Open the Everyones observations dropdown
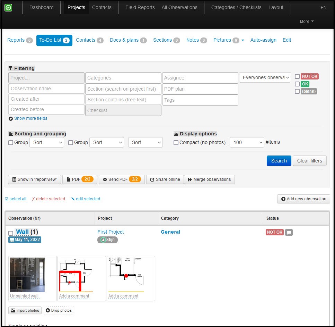The width and height of the screenshot is (335, 327). 265,77
